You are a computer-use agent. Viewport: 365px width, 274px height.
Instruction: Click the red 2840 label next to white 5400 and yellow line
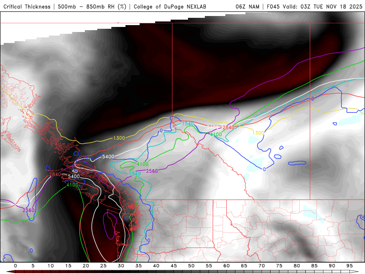[229, 127]
